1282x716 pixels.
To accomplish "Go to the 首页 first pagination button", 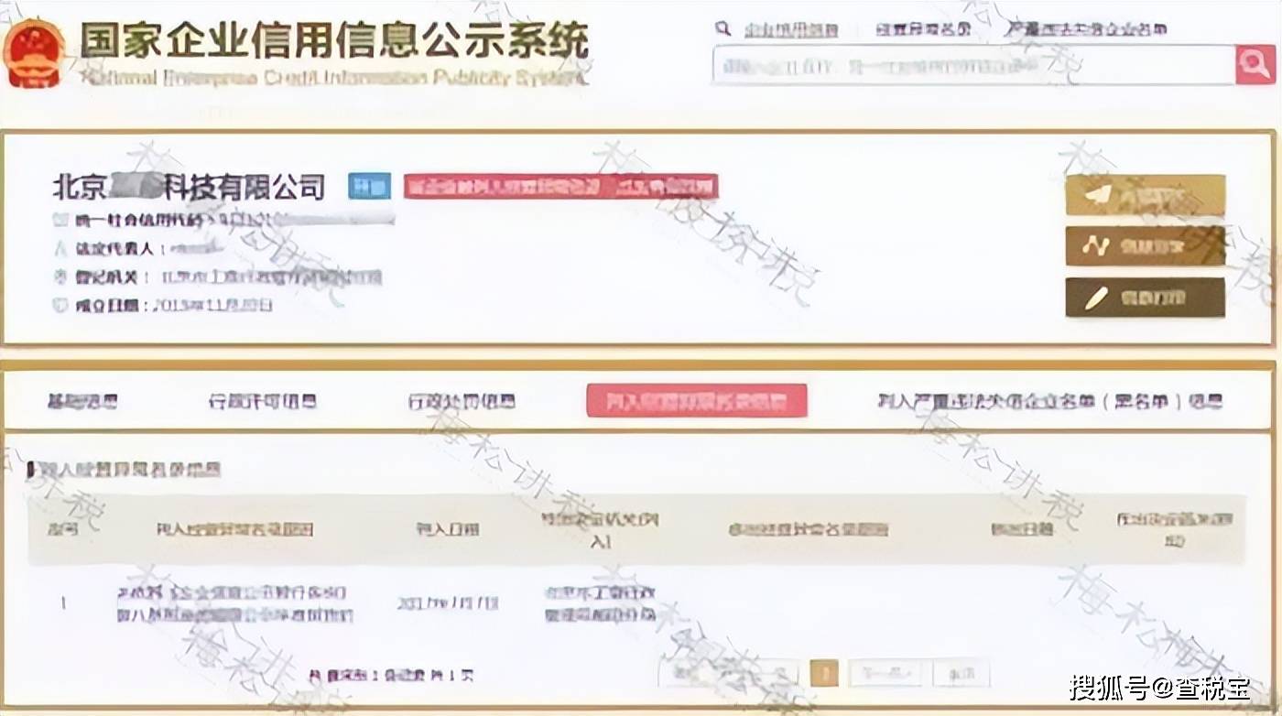I will click(683, 675).
